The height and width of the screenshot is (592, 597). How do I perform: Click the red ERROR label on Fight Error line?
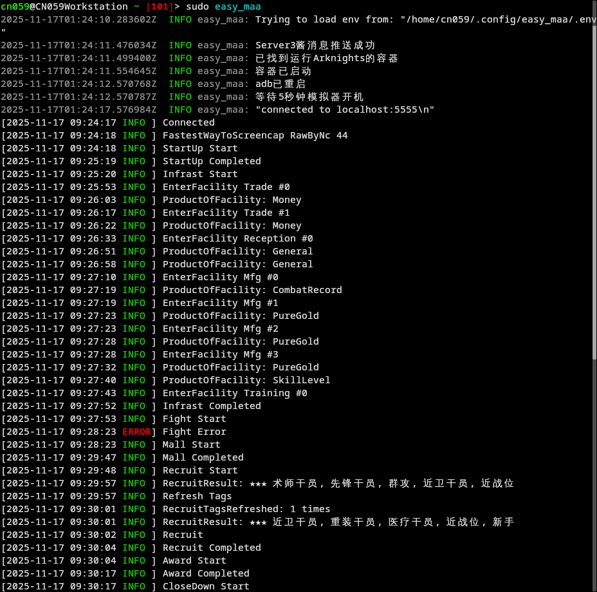click(x=136, y=432)
